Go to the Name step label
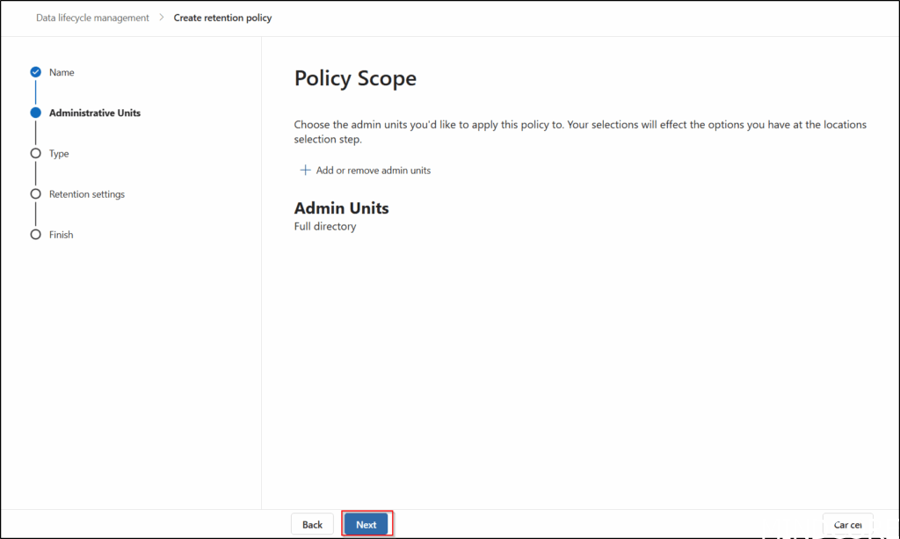900x539 pixels. [62, 72]
